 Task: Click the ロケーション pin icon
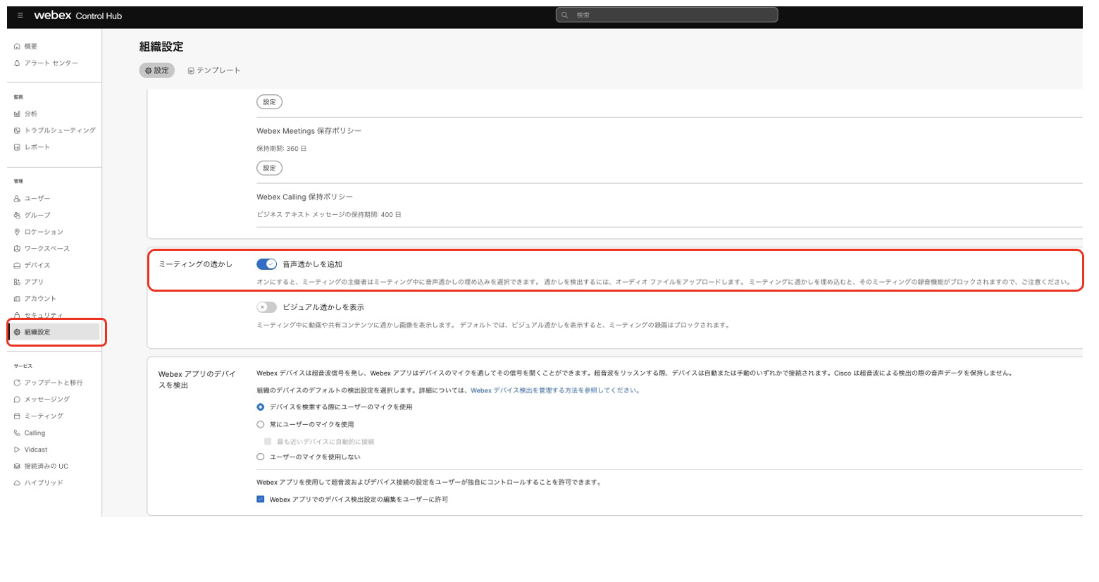click(17, 232)
